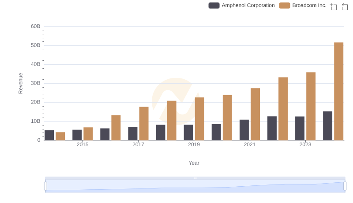353x203 pixels.
Task: Click the Amphenol bar above 2019
Action: pos(188,132)
